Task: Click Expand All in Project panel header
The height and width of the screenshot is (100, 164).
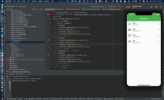Action: (x=35, y=9)
